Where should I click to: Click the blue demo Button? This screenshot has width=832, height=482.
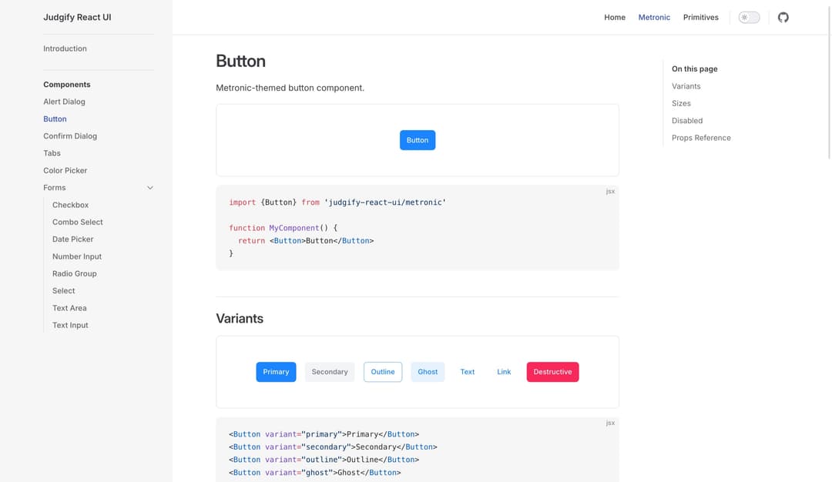[418, 140]
